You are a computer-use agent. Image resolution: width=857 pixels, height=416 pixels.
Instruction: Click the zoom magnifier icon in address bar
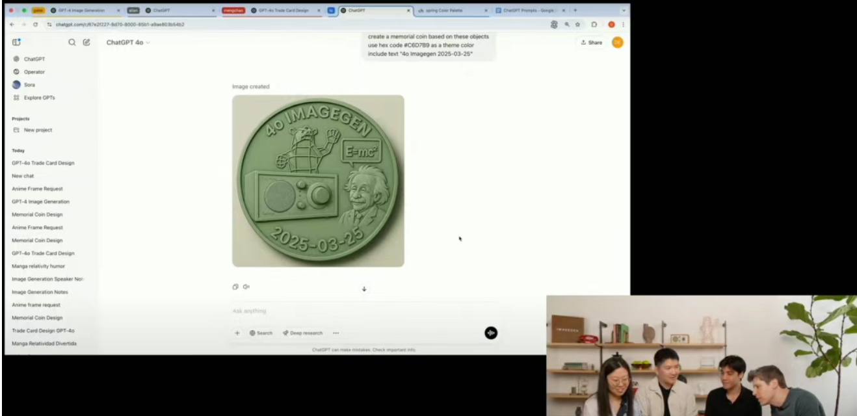click(567, 24)
